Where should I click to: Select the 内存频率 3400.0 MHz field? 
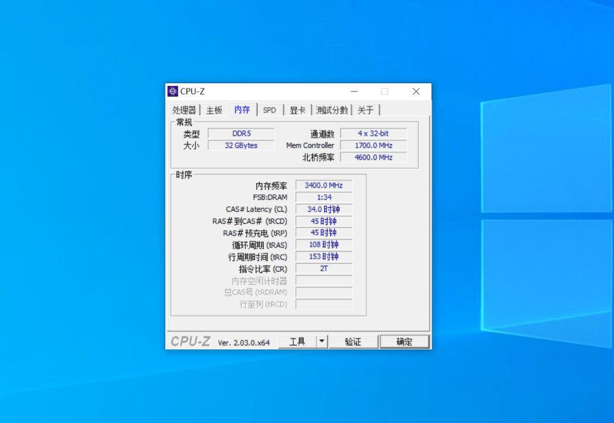pos(324,185)
